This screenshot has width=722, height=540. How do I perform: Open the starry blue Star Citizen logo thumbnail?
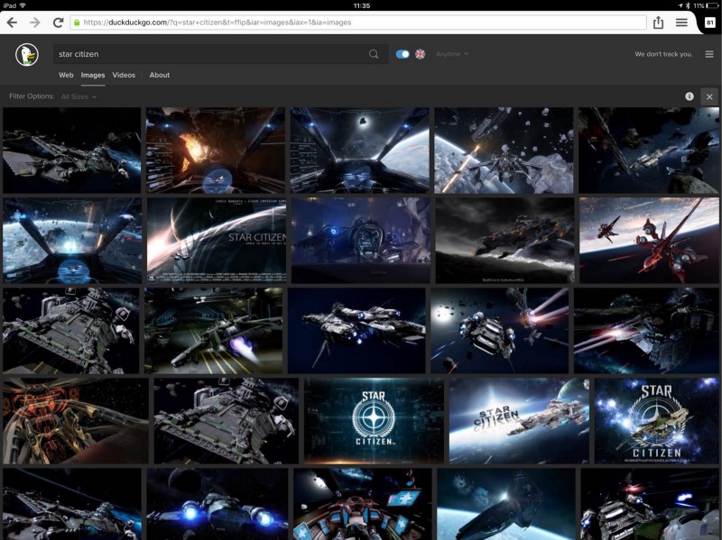tap(657, 420)
